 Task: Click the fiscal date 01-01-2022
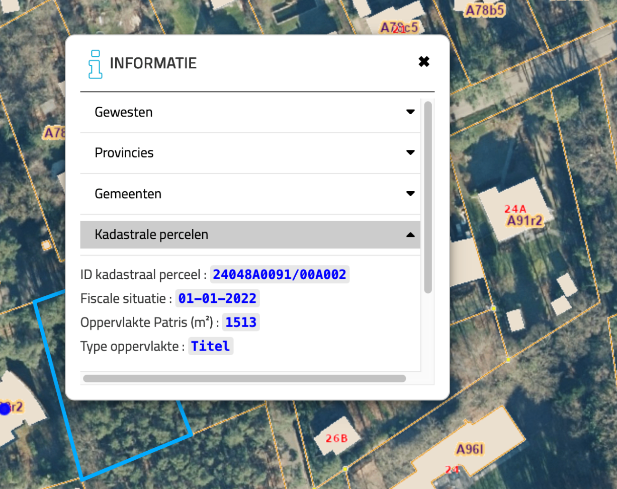tap(217, 298)
